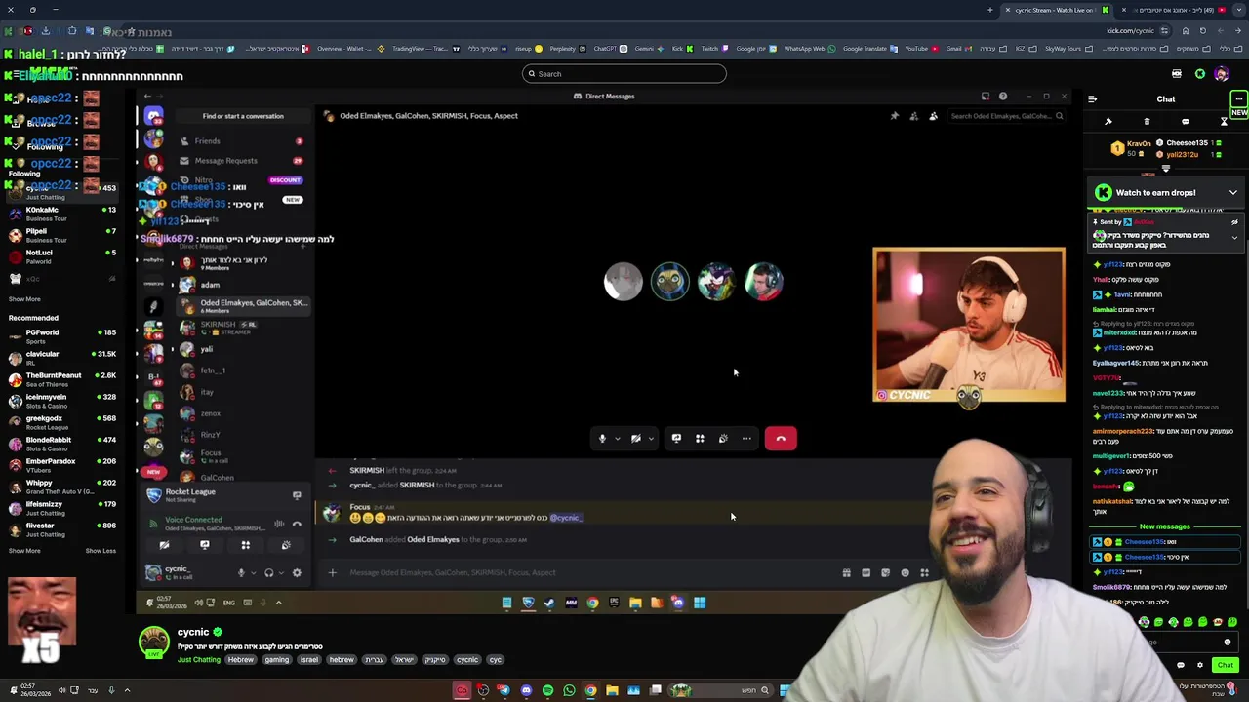The width and height of the screenshot is (1249, 702).
Task: Open Discord user settings gear
Action: (297, 573)
